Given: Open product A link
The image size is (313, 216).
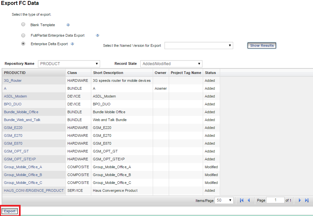Looking at the screenshot, I should click(x=5, y=88).
